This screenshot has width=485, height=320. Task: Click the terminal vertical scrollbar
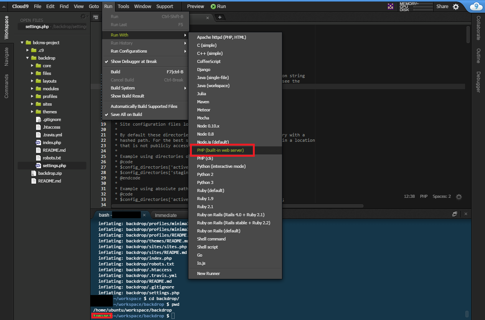[467, 313]
